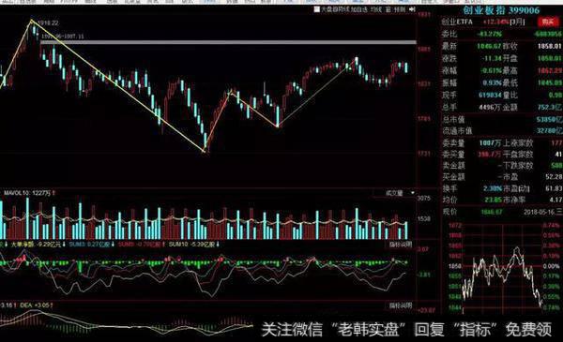Click the date 2018-05-16
This screenshot has height=342, width=563.
(539, 212)
